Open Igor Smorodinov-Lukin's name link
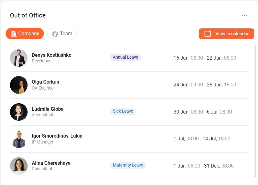 pyautogui.click(x=57, y=136)
